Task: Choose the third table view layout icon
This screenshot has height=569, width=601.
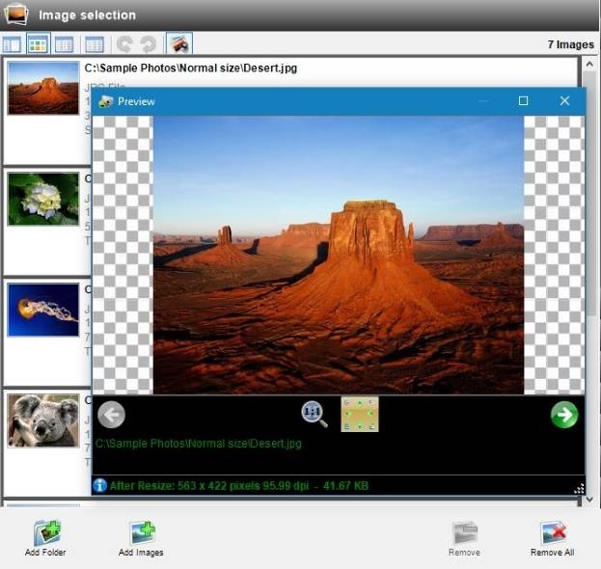Action: pos(64,44)
